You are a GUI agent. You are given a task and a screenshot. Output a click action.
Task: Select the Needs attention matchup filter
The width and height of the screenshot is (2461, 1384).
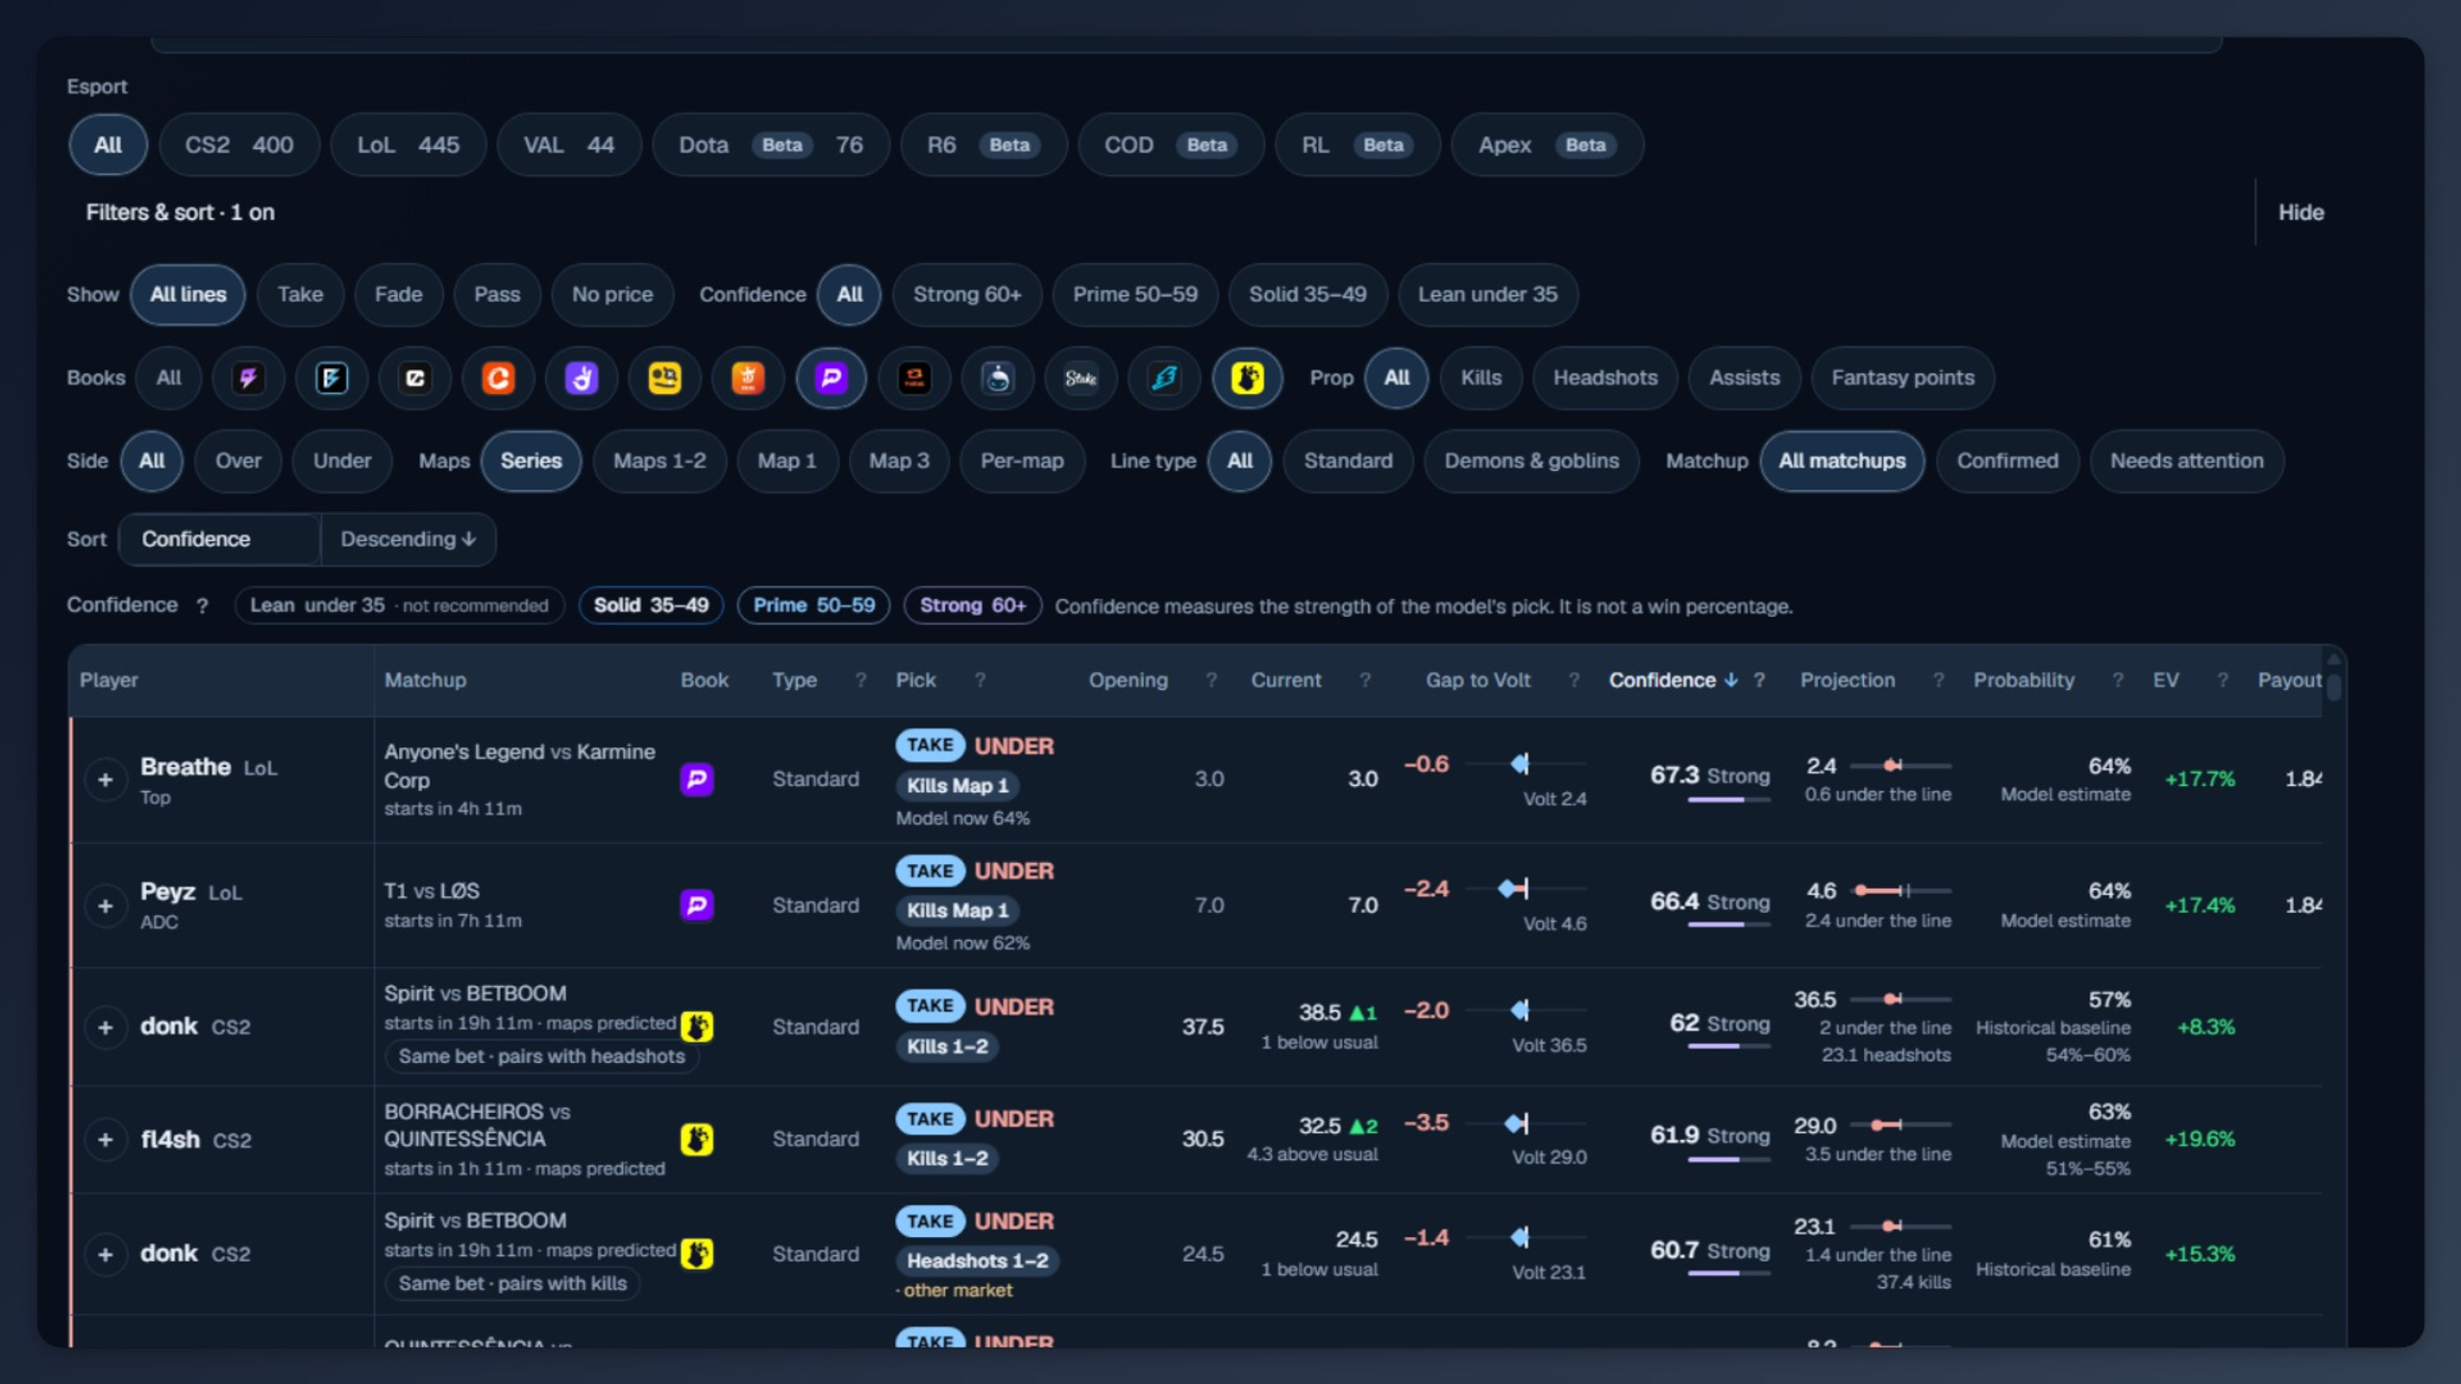tap(2187, 461)
